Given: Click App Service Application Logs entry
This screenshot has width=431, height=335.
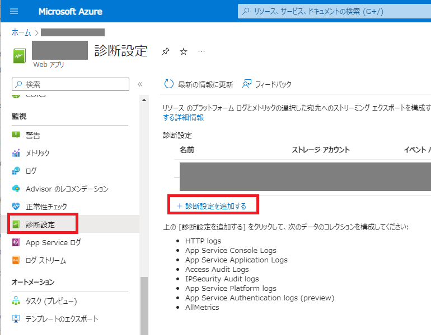Looking at the screenshot, I should pyautogui.click(x=236, y=260).
